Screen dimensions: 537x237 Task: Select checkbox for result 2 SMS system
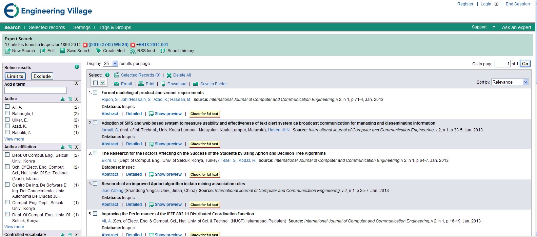(x=95, y=123)
